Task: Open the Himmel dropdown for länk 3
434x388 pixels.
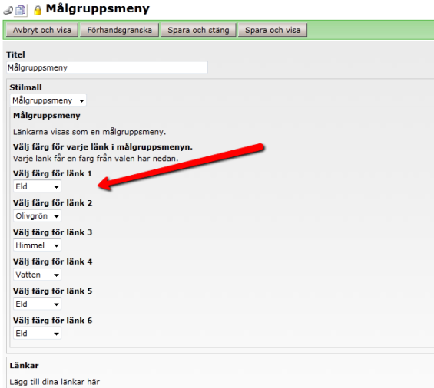Action: pyautogui.click(x=37, y=245)
